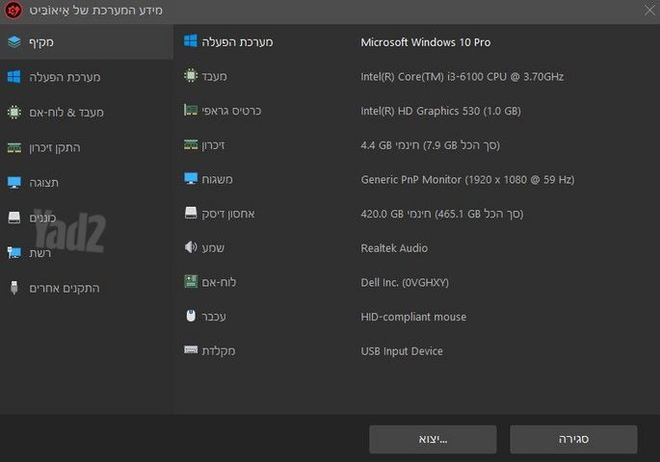Image resolution: width=660 pixels, height=462 pixels.
Task: Click the Intel Core i3-6100 CPU value
Action: 462,77
